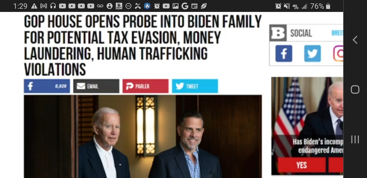
Task: Open Breitbart Twitter icon in Social box
Action: coord(312,53)
